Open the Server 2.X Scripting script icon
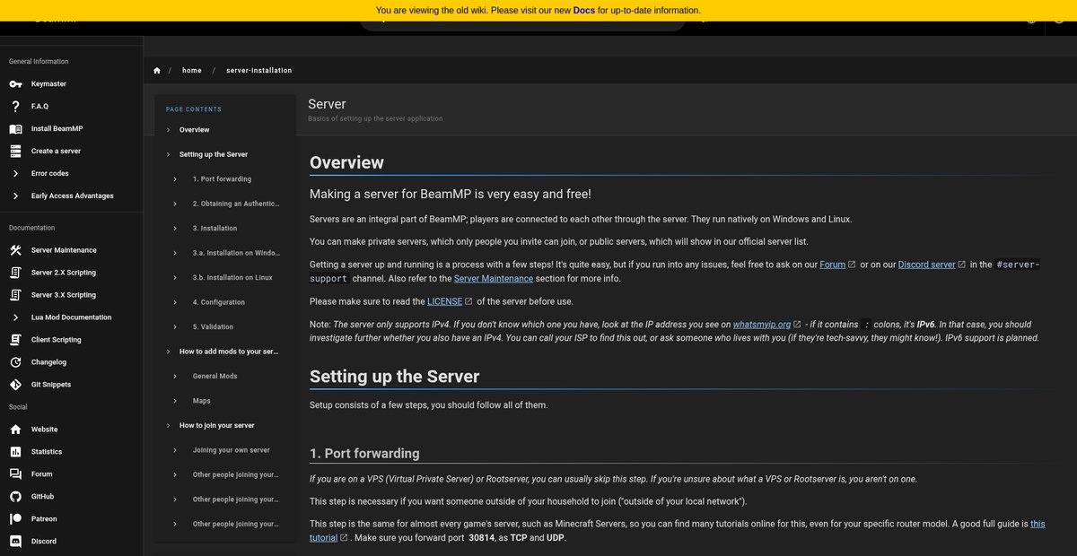This screenshot has height=556, width=1077. pyautogui.click(x=15, y=273)
